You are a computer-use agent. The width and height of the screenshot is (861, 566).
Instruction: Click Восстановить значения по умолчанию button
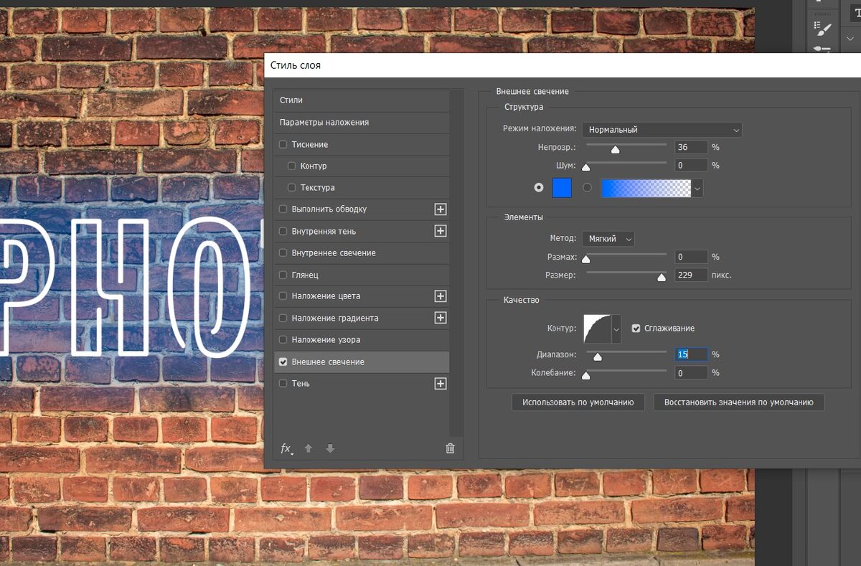tap(739, 402)
